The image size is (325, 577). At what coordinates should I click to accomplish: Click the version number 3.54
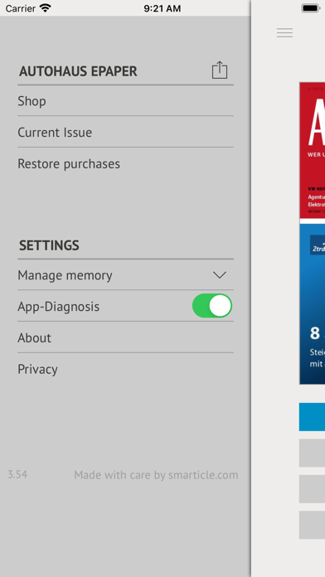click(x=17, y=474)
